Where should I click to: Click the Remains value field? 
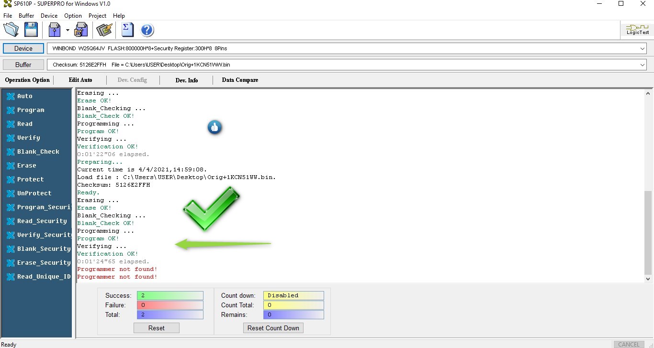tap(293, 314)
